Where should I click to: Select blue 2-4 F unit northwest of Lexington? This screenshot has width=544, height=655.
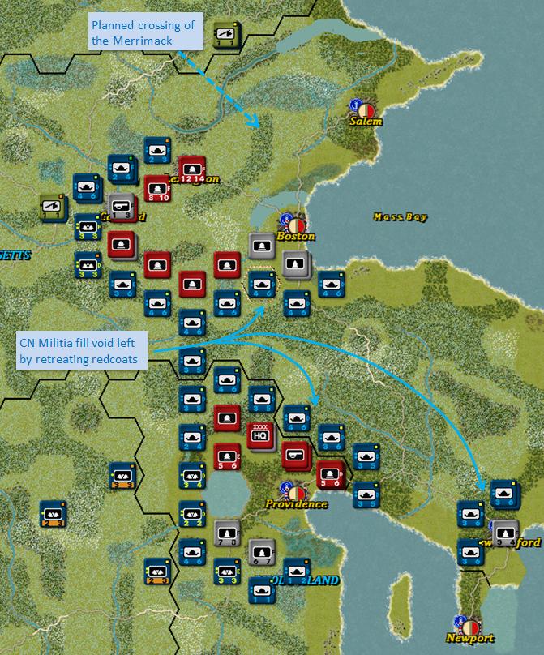coord(122,169)
